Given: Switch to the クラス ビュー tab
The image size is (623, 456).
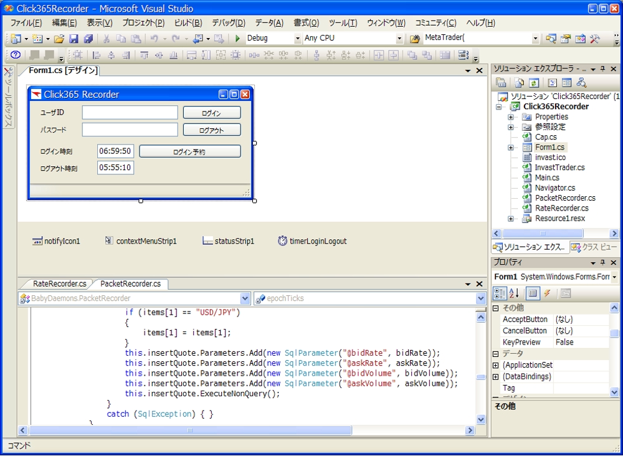Looking at the screenshot, I should coord(596,247).
